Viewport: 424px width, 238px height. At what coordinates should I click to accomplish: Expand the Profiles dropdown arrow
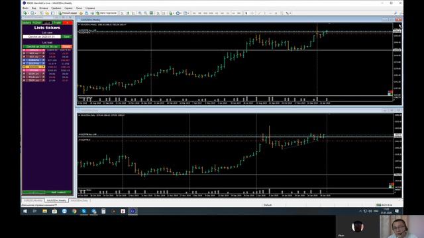(x=35, y=13)
